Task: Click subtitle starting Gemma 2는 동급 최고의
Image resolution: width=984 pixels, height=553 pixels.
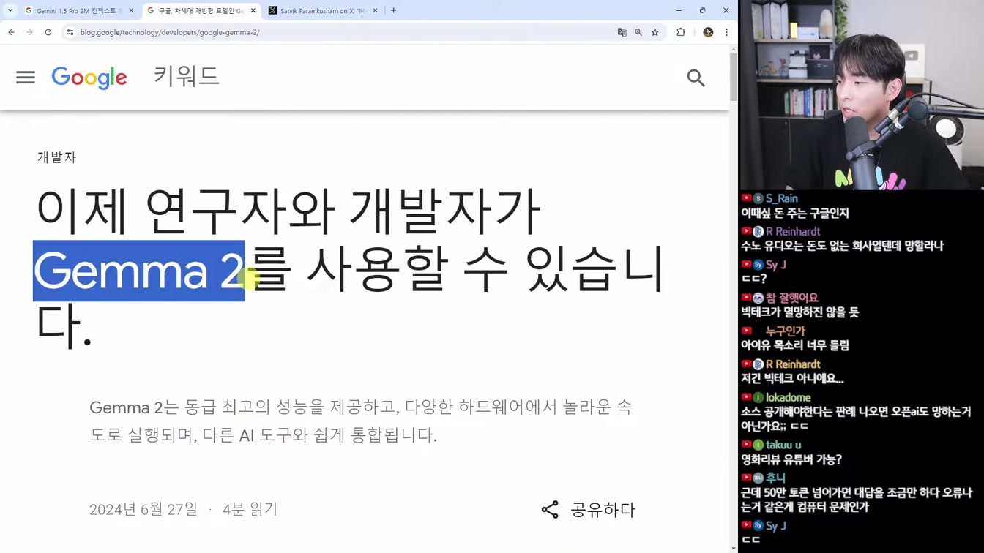Action: 360,421
